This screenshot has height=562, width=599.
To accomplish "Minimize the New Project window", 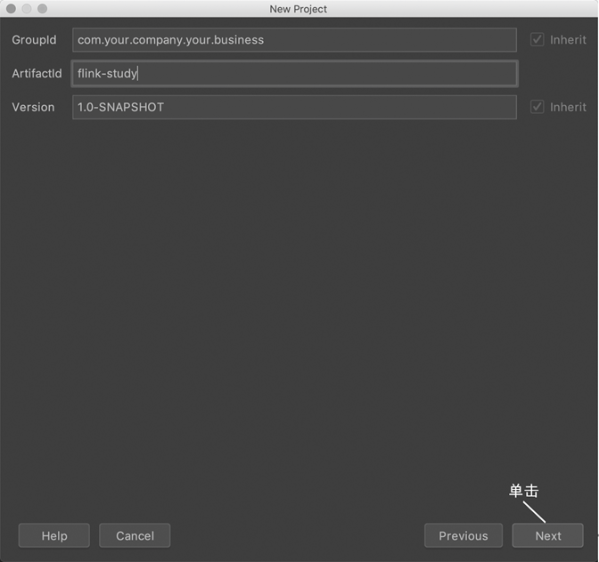I will coord(27,9).
